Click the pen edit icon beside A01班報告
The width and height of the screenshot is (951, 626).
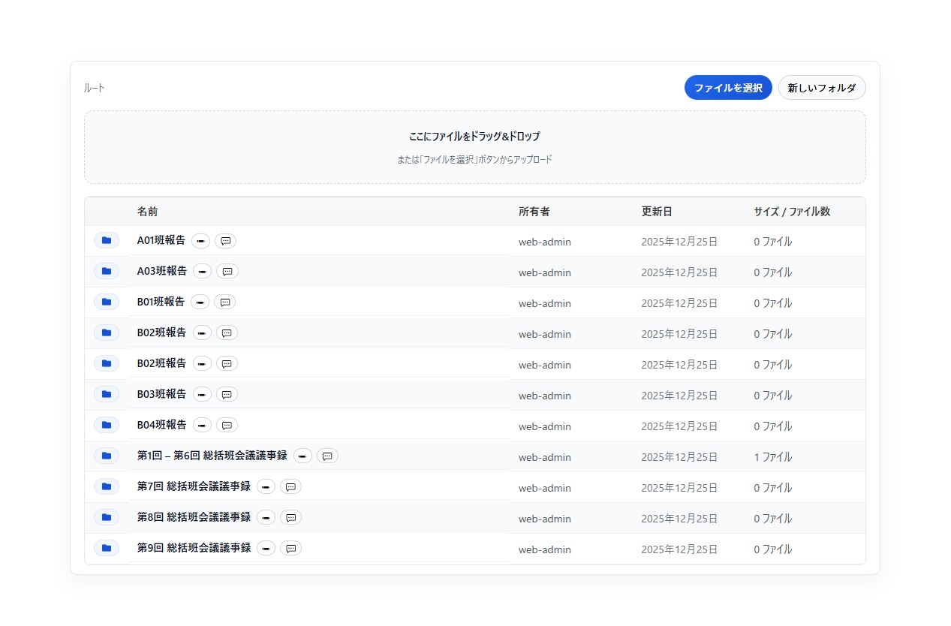click(x=200, y=241)
